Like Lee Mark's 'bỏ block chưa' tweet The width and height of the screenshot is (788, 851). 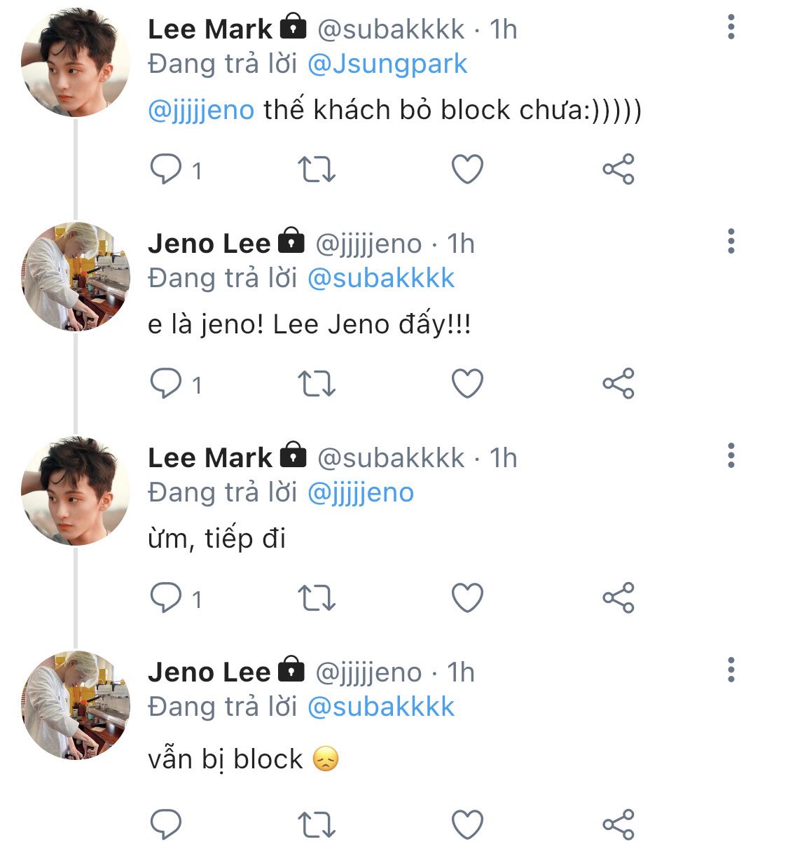pos(467,169)
